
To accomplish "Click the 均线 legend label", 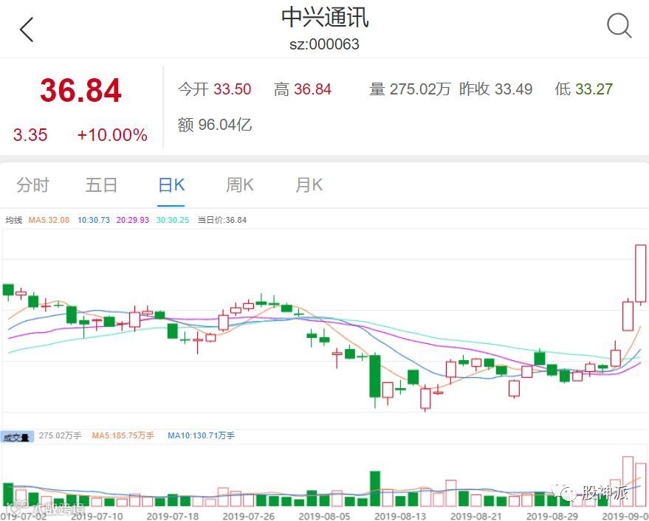I will click(x=13, y=220).
